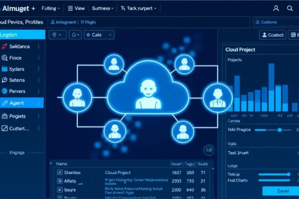
Task: Open the user account icon
Action: pos(276,8)
